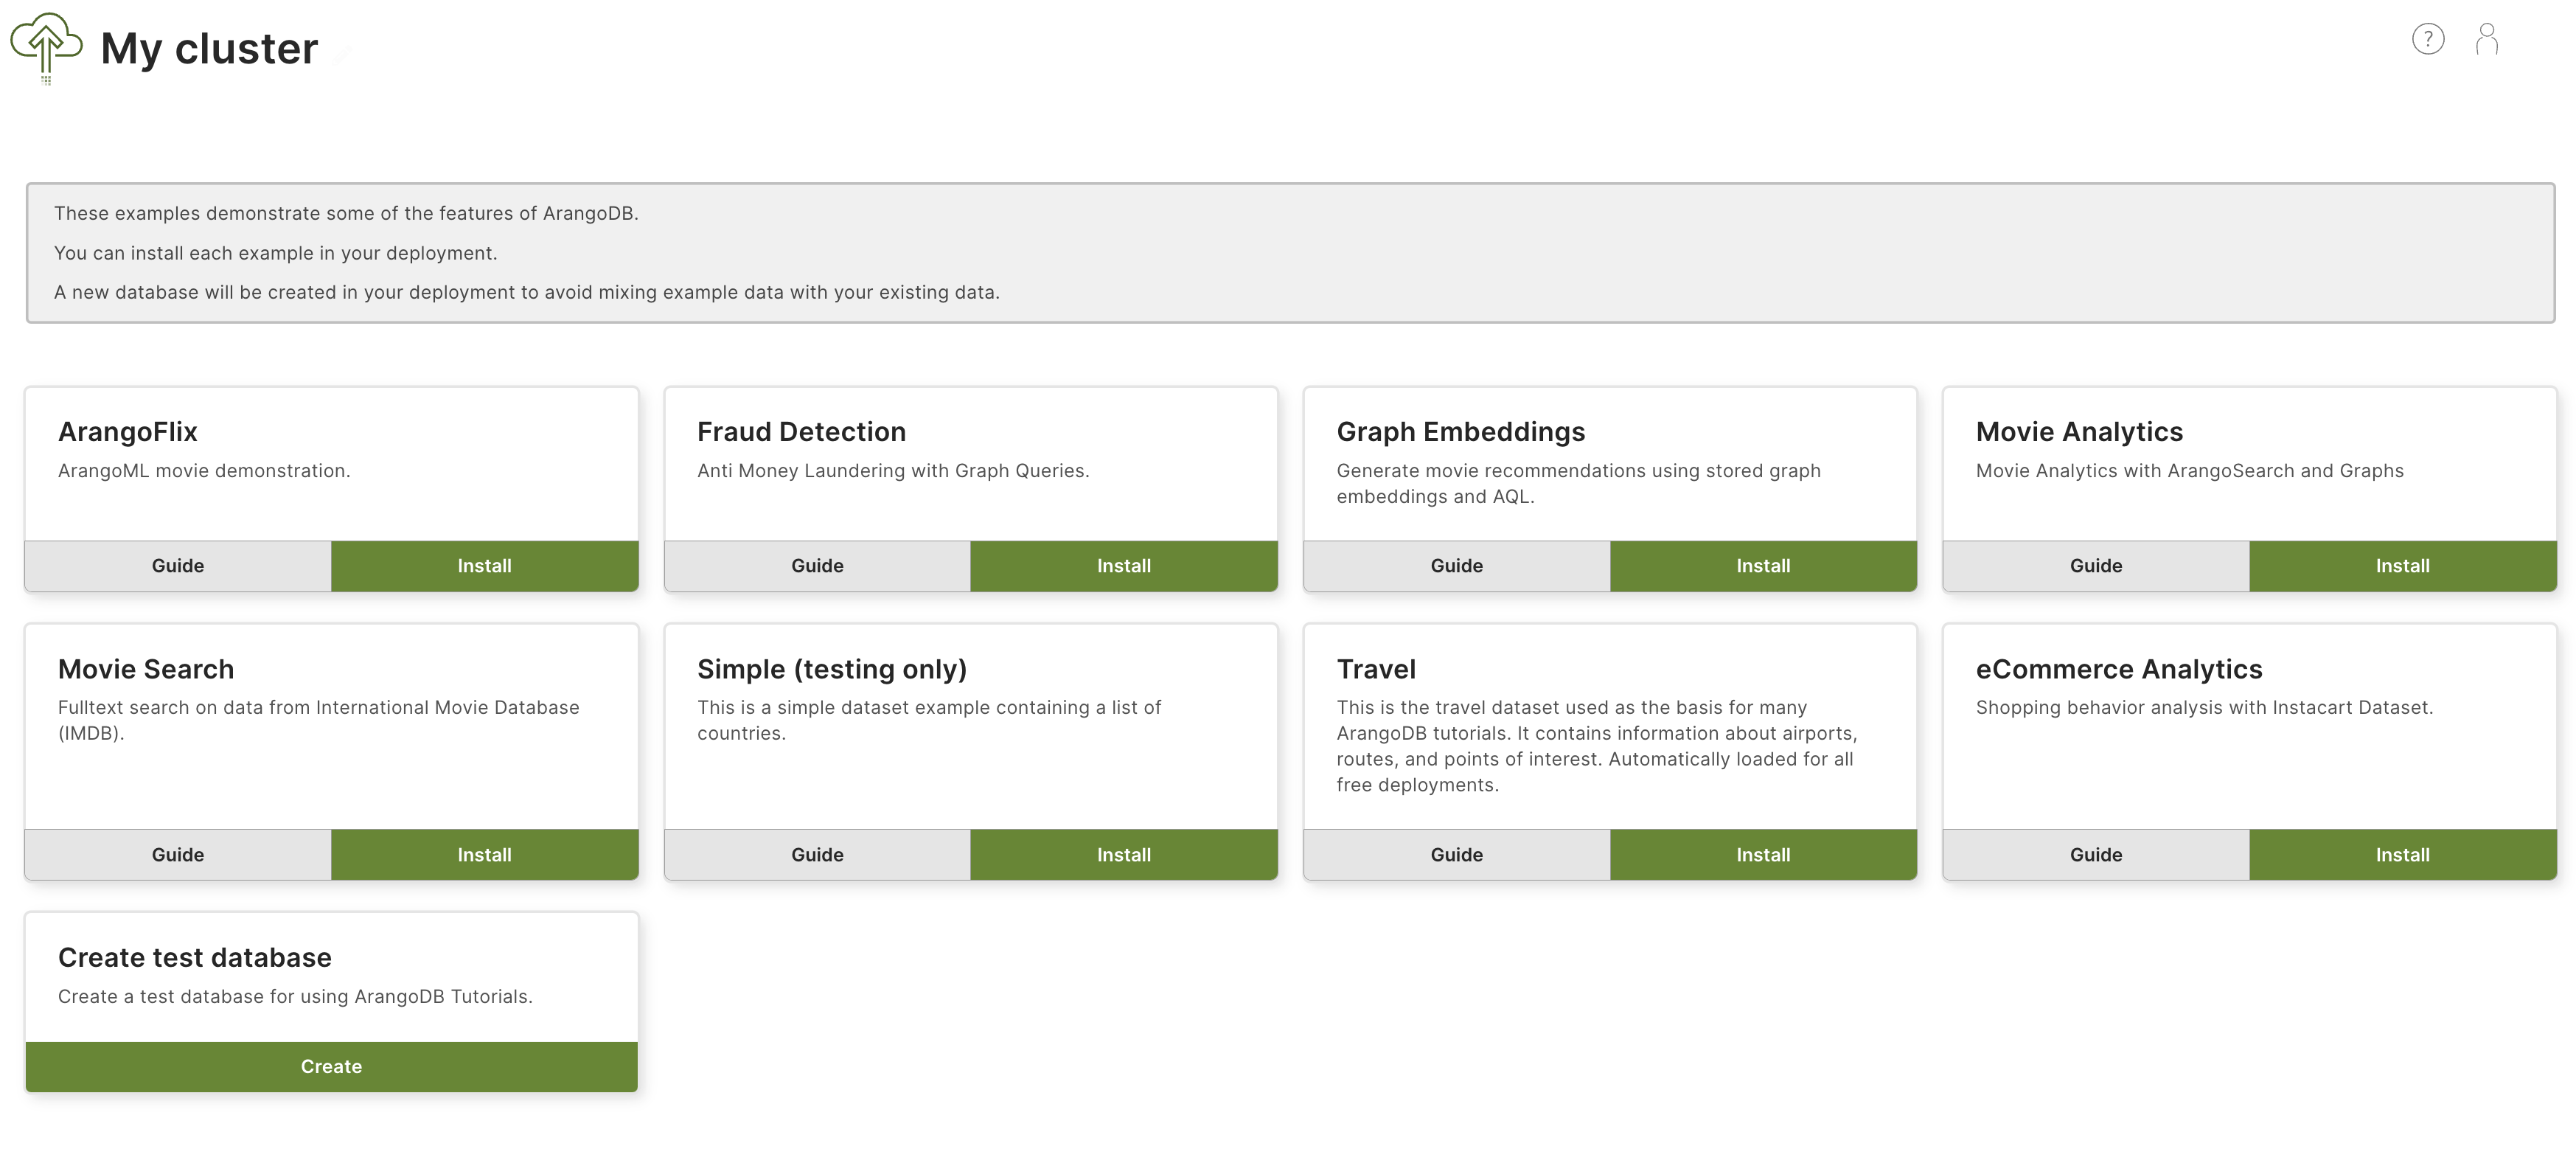Click the Movie Search description about IMDB fulltext search
2576x1149 pixels.
[318, 721]
